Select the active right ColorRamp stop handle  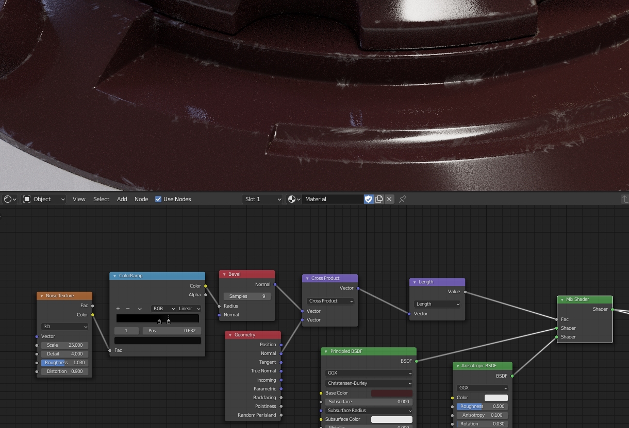coord(169,322)
